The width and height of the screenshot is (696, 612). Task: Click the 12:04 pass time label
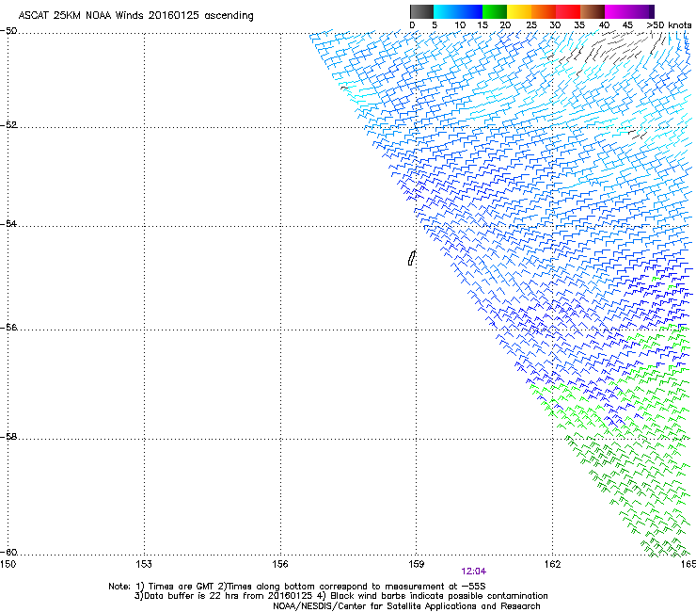point(473,572)
